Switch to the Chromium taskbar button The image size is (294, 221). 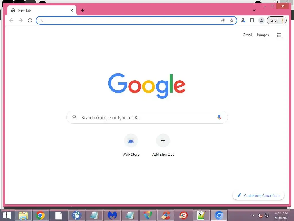pos(219,215)
